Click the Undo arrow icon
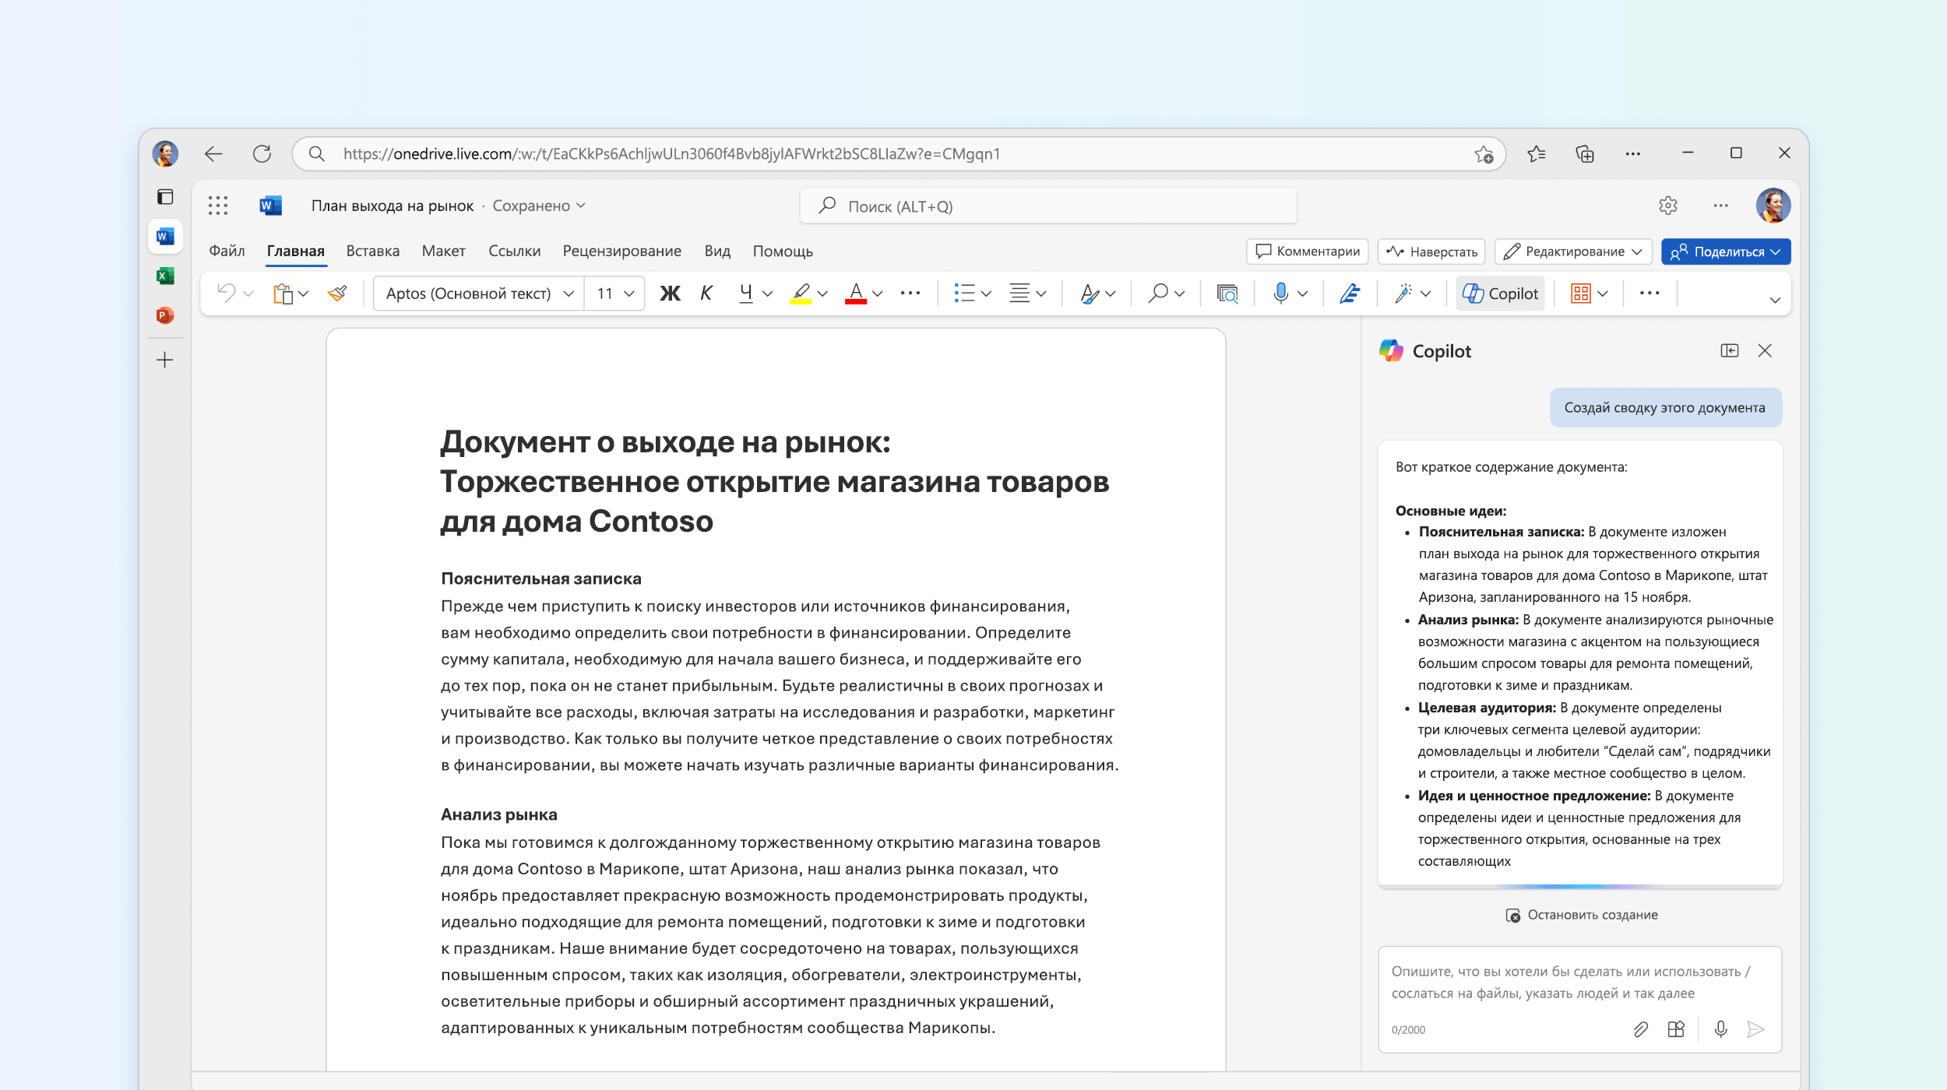The width and height of the screenshot is (1947, 1090). tap(226, 293)
